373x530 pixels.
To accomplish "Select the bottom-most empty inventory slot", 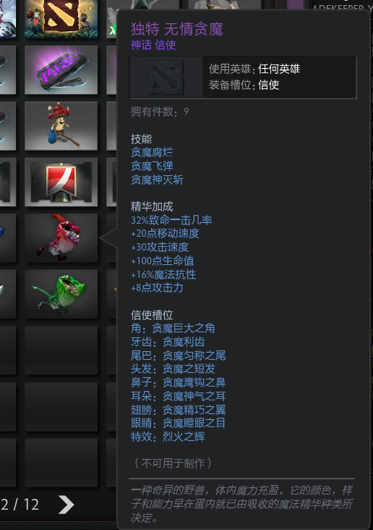I will point(61,463).
